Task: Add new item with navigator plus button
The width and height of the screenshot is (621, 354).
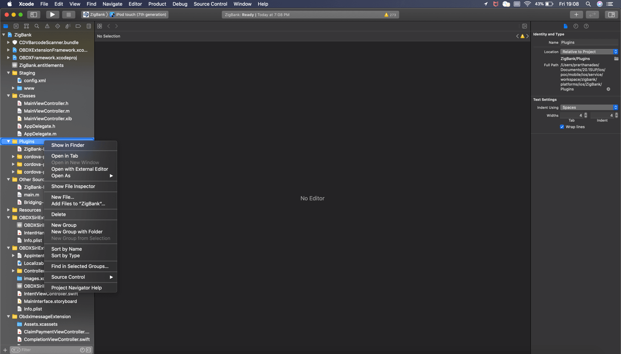Action: 5,350
